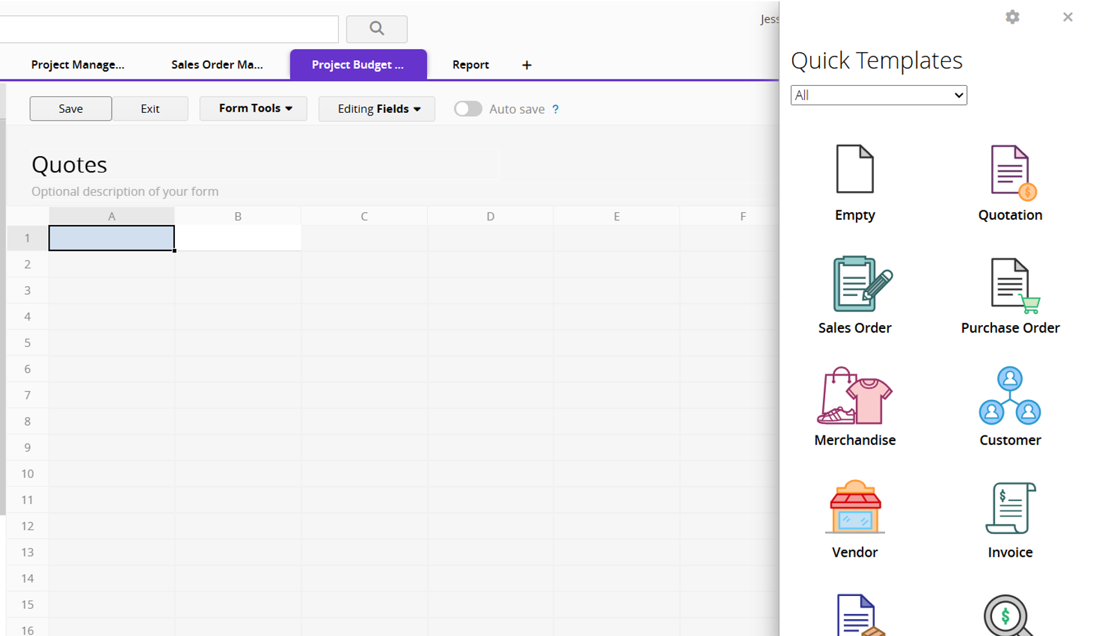1094x636 pixels.
Task: Open Quick Templates settings gear
Action: click(x=1012, y=17)
